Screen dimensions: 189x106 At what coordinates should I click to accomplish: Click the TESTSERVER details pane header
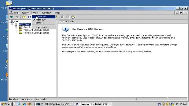click(123, 21)
